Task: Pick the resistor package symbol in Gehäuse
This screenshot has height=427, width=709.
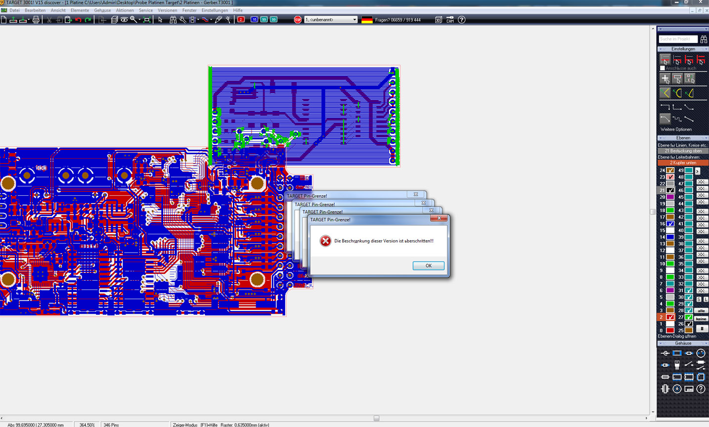Action: coord(689,353)
